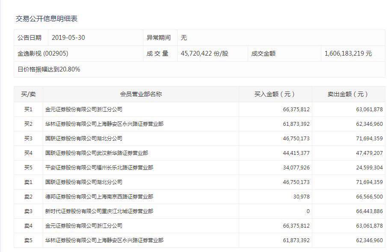Screen dimensions: 391x252
Task: Click the 卖出金额（元） column header
Action: coord(348,94)
